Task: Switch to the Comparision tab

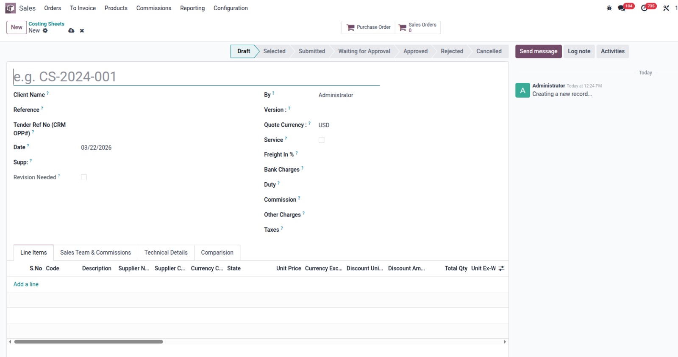Action: pyautogui.click(x=217, y=253)
